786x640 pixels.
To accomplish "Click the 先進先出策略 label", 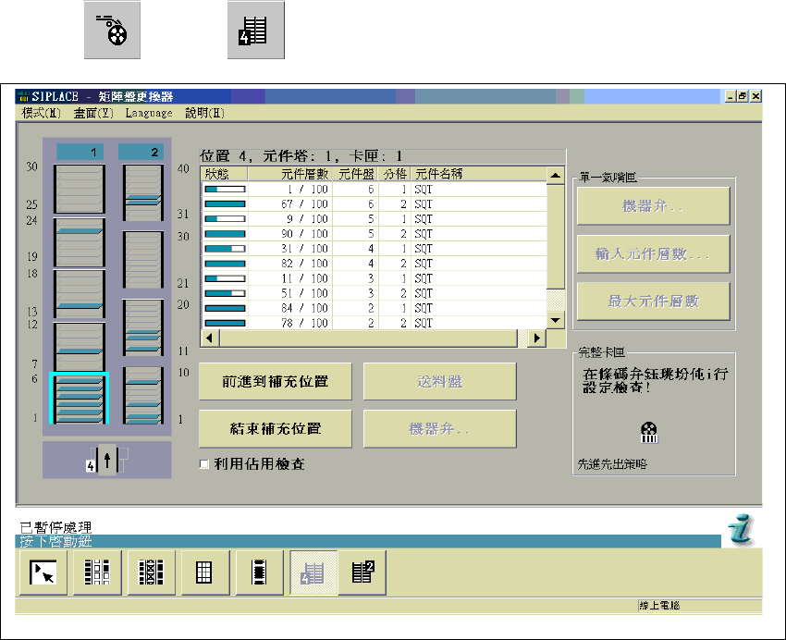I will pyautogui.click(x=612, y=464).
